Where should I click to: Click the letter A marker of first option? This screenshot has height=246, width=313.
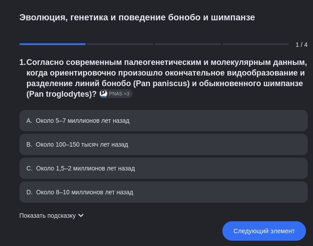[29, 121]
